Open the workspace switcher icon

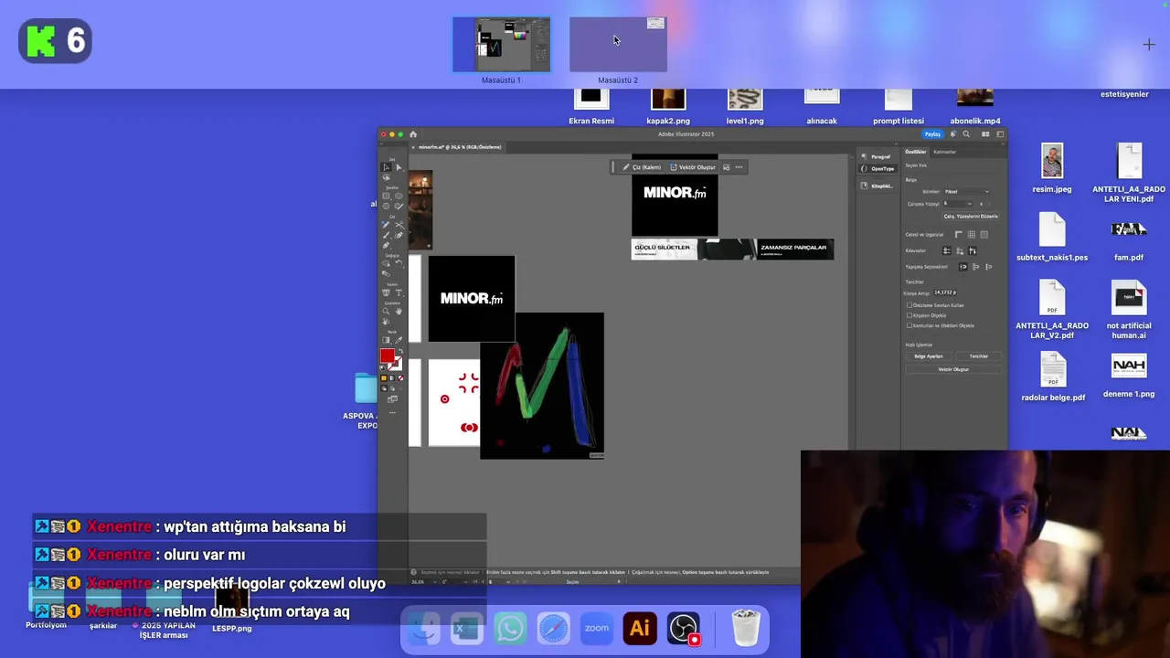pos(1000,134)
